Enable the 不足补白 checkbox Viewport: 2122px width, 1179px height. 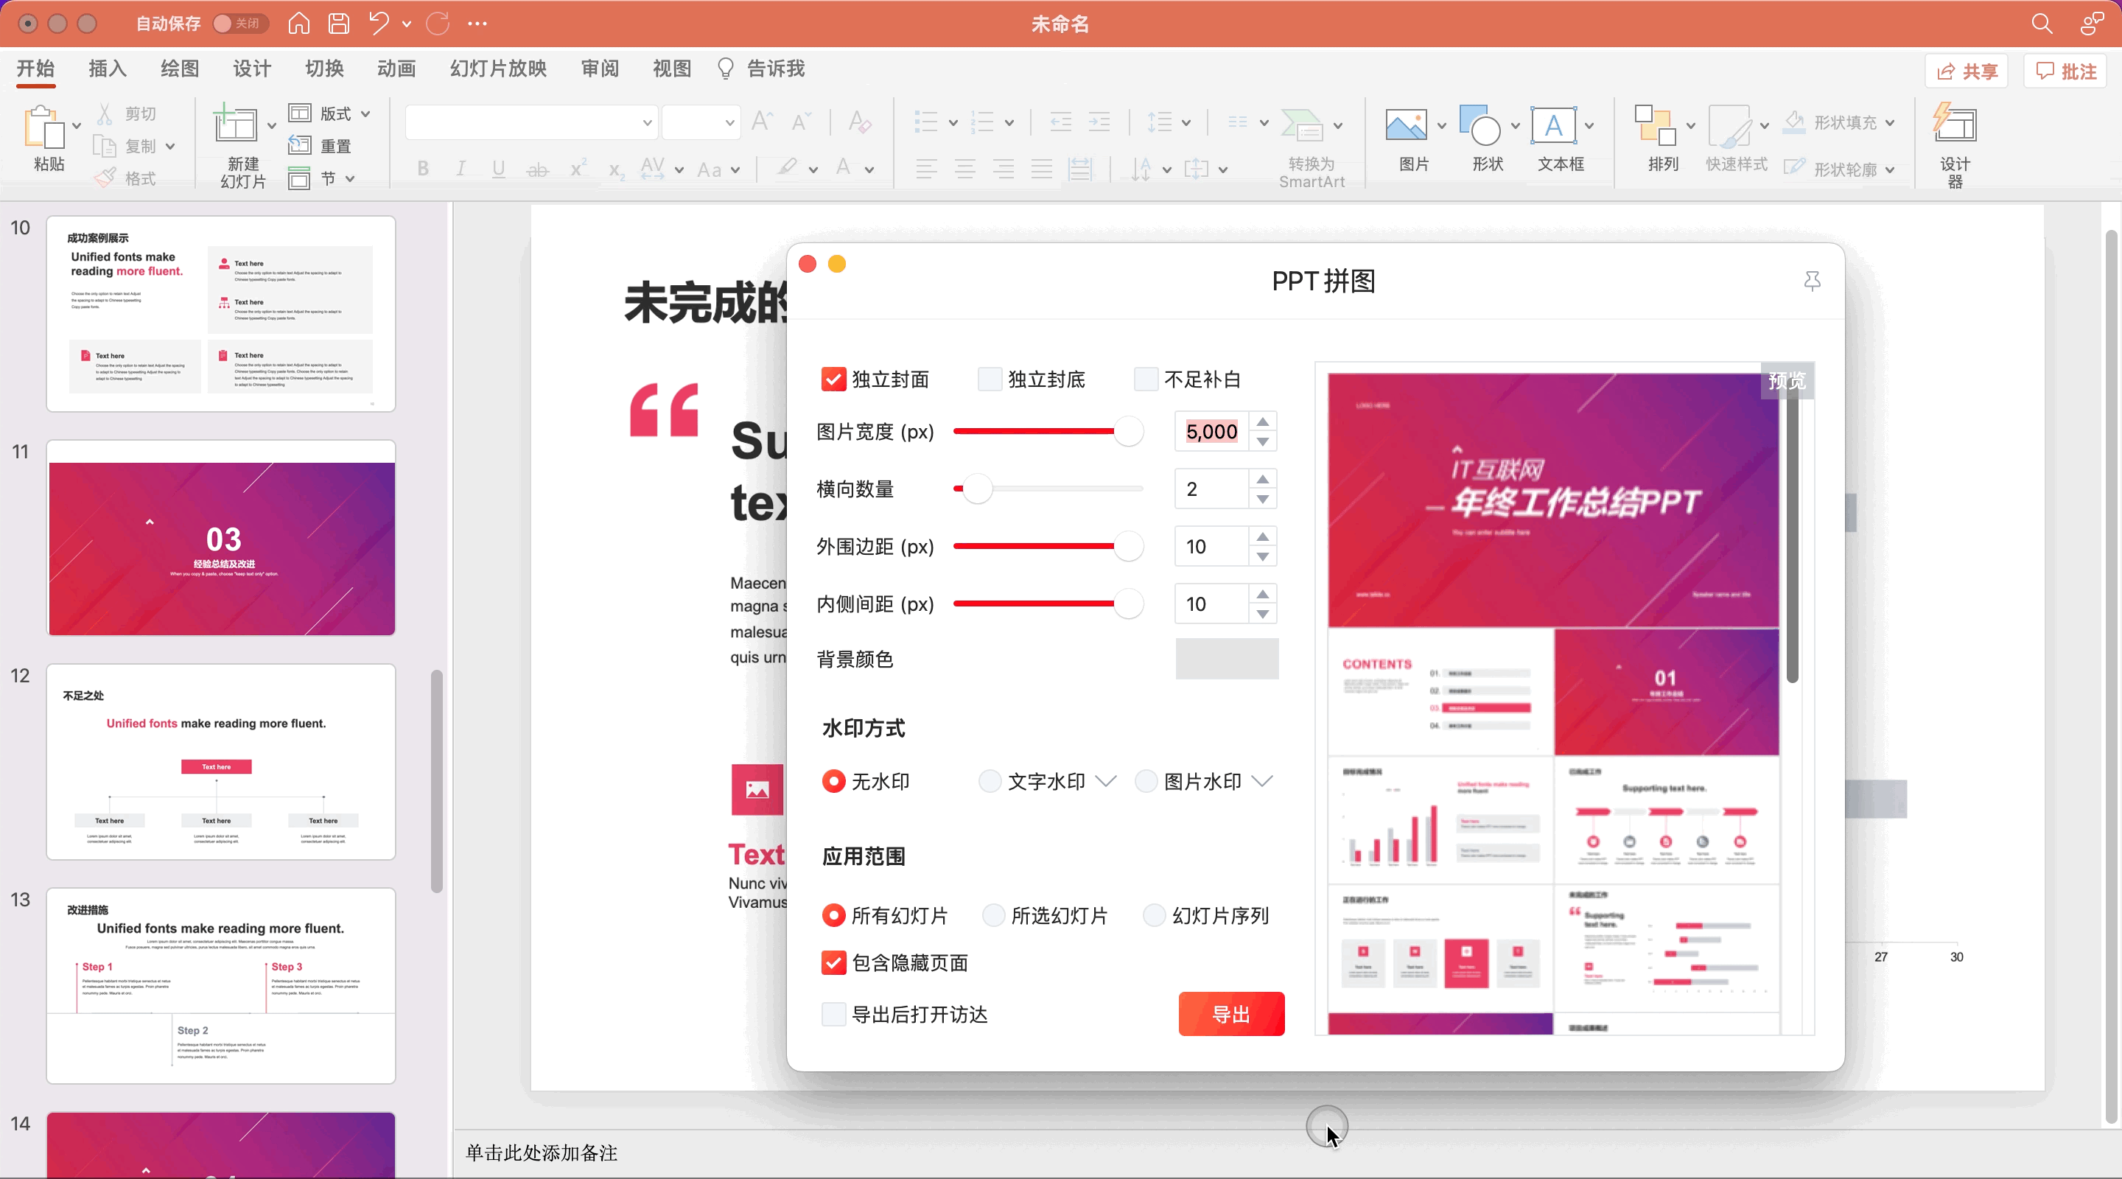click(x=1146, y=379)
